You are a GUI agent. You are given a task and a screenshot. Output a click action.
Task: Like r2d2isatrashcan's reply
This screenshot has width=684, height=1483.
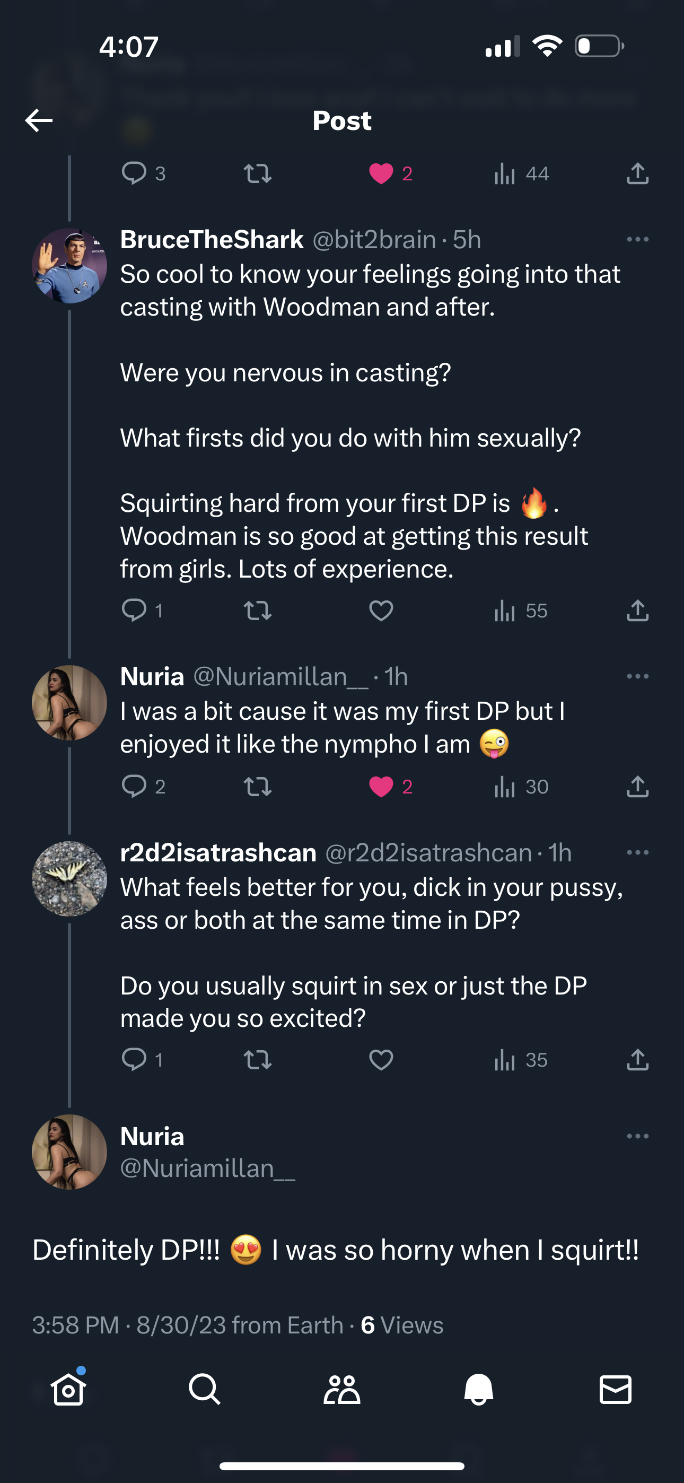coord(381,1059)
